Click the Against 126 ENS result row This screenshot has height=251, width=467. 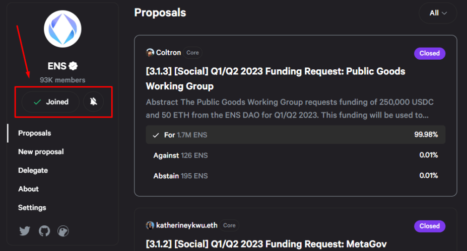pyautogui.click(x=295, y=155)
